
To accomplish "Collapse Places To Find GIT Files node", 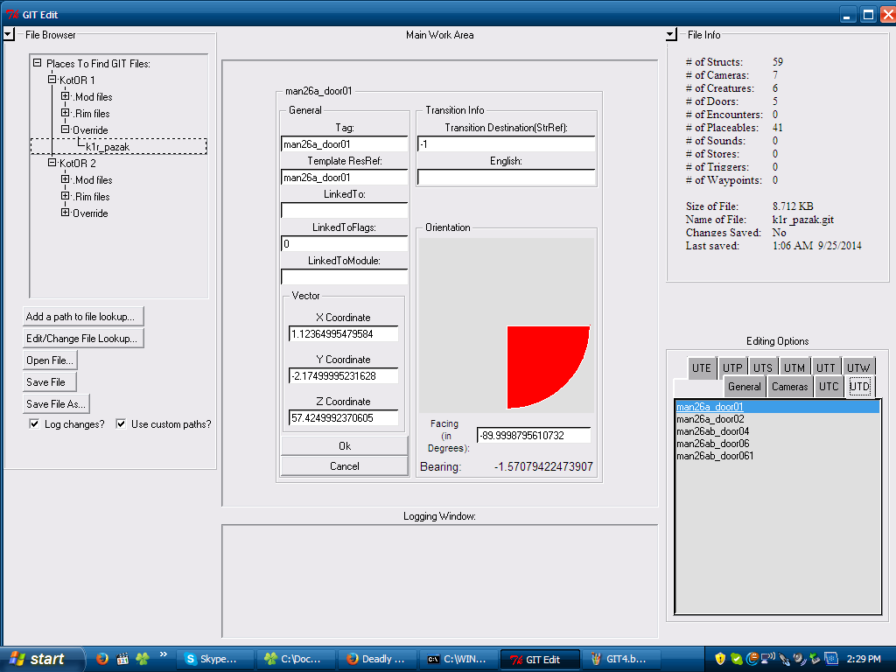I will point(37,63).
